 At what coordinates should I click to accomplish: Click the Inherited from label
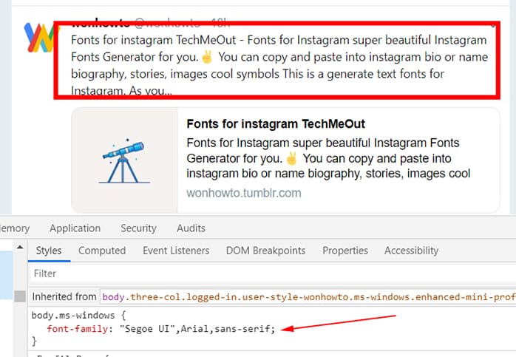point(64,297)
